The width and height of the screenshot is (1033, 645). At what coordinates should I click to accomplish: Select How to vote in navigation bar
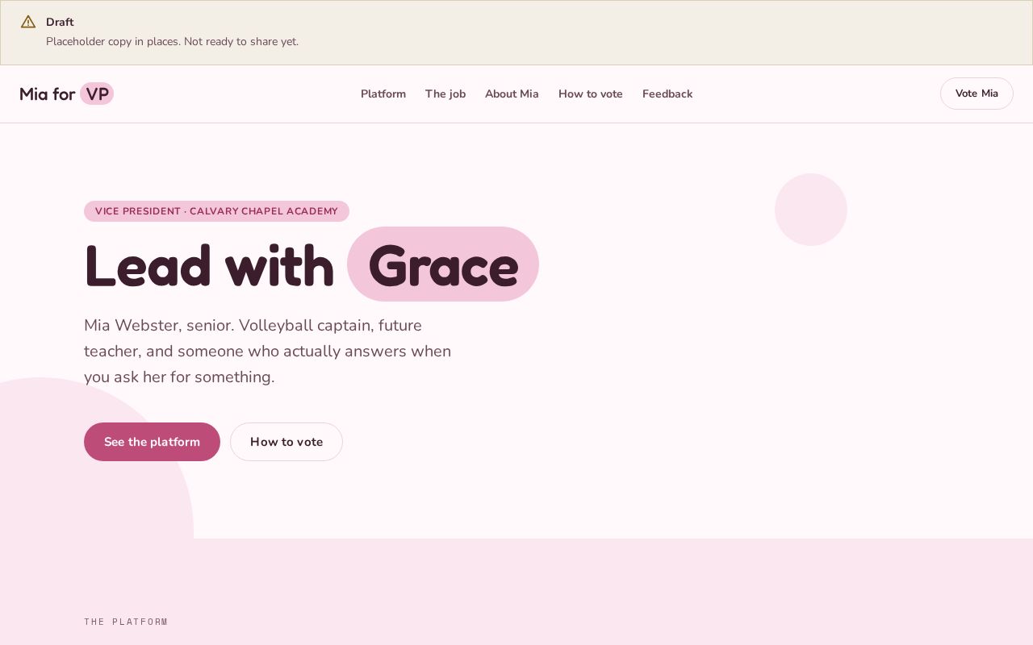pos(591,94)
